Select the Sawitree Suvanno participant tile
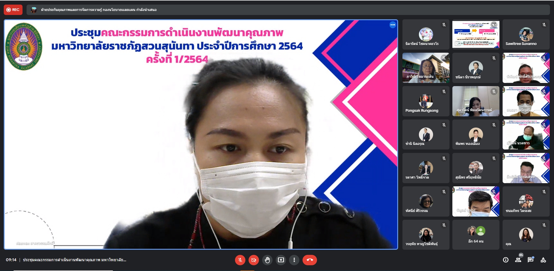 click(526, 35)
